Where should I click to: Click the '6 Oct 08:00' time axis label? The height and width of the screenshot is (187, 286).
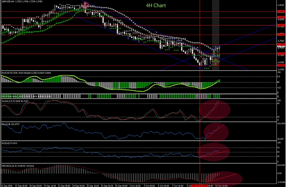point(164,186)
